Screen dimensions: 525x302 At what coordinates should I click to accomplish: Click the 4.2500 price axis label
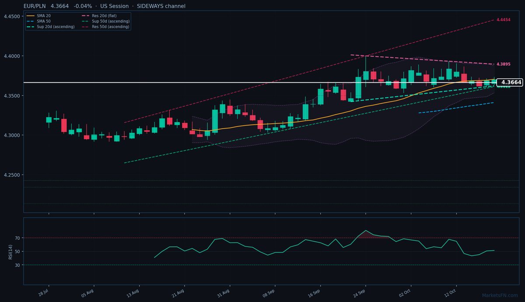[11, 175]
